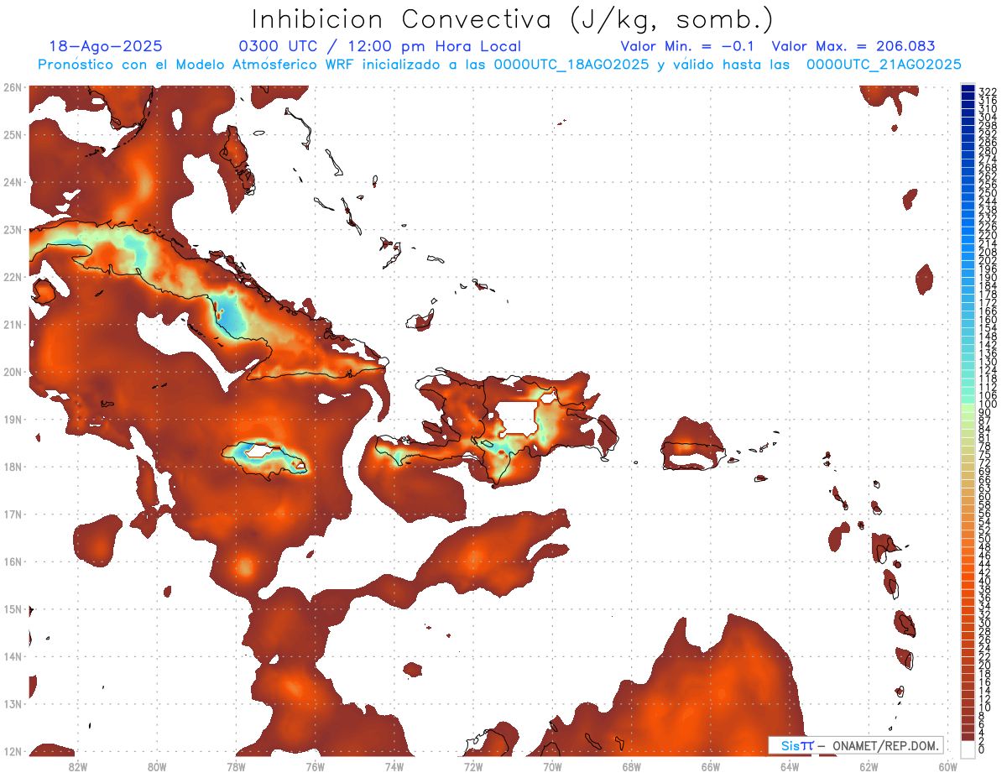Image resolution: width=1007 pixels, height=778 pixels.
Task: Click the '60W' longitude label
Action: [947, 765]
